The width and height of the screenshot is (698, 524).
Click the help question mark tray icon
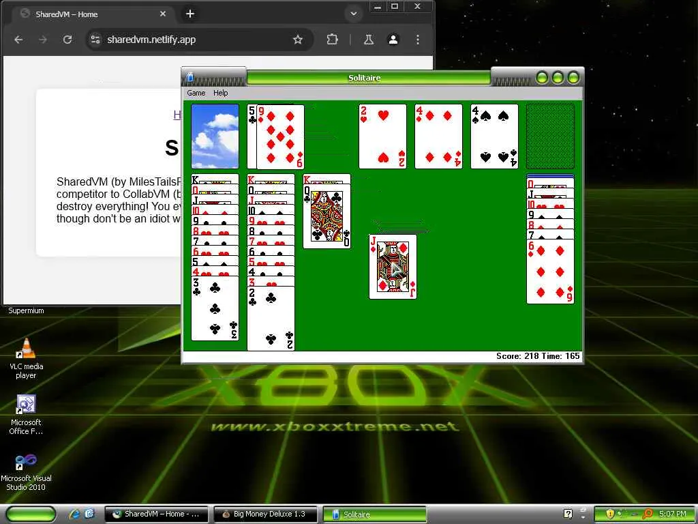(x=568, y=514)
